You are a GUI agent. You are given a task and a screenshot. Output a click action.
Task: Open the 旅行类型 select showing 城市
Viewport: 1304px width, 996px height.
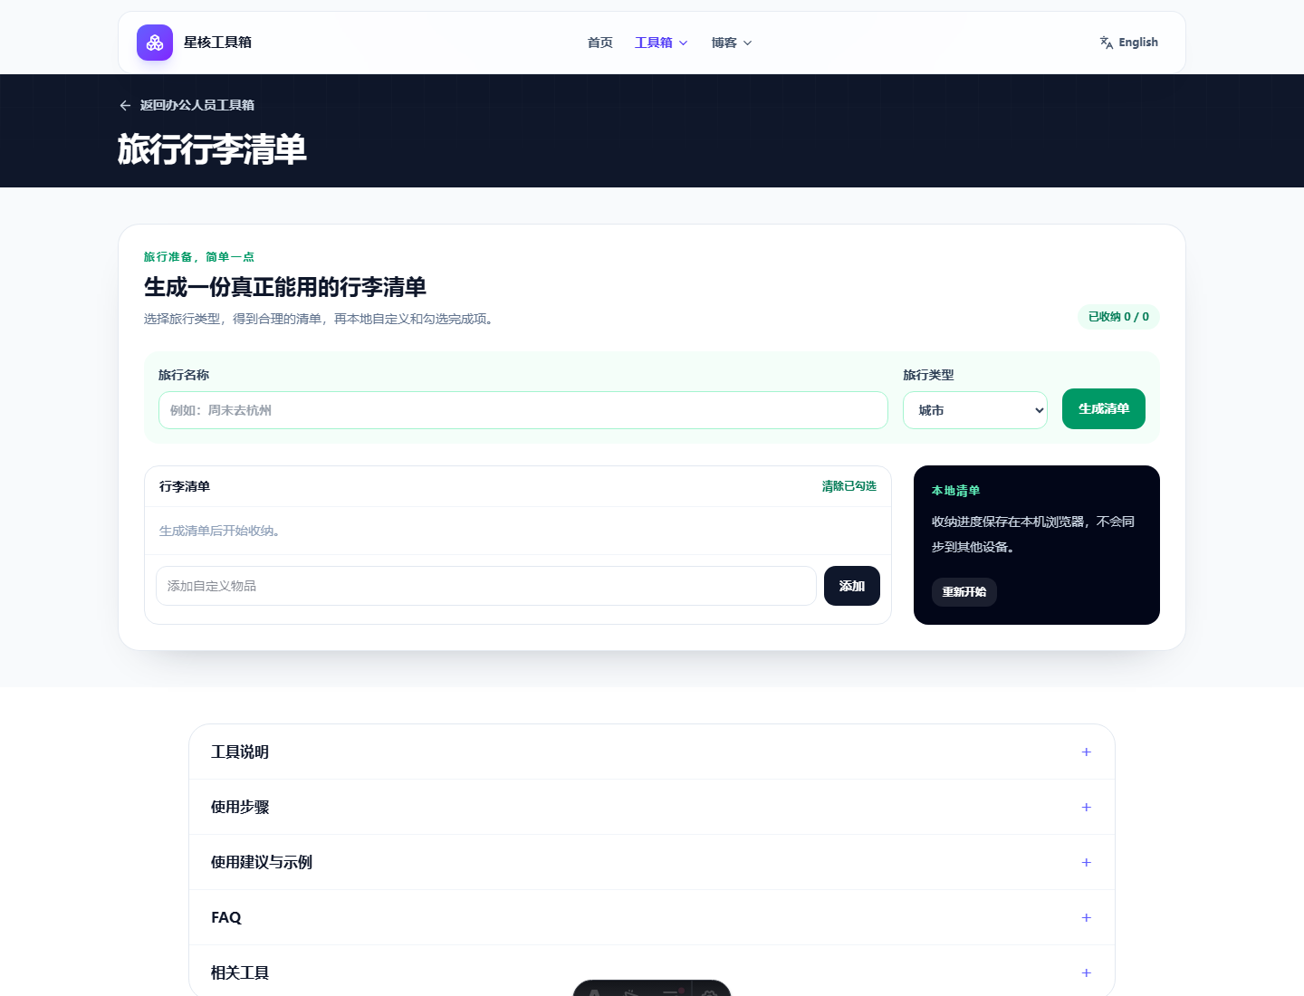click(975, 410)
